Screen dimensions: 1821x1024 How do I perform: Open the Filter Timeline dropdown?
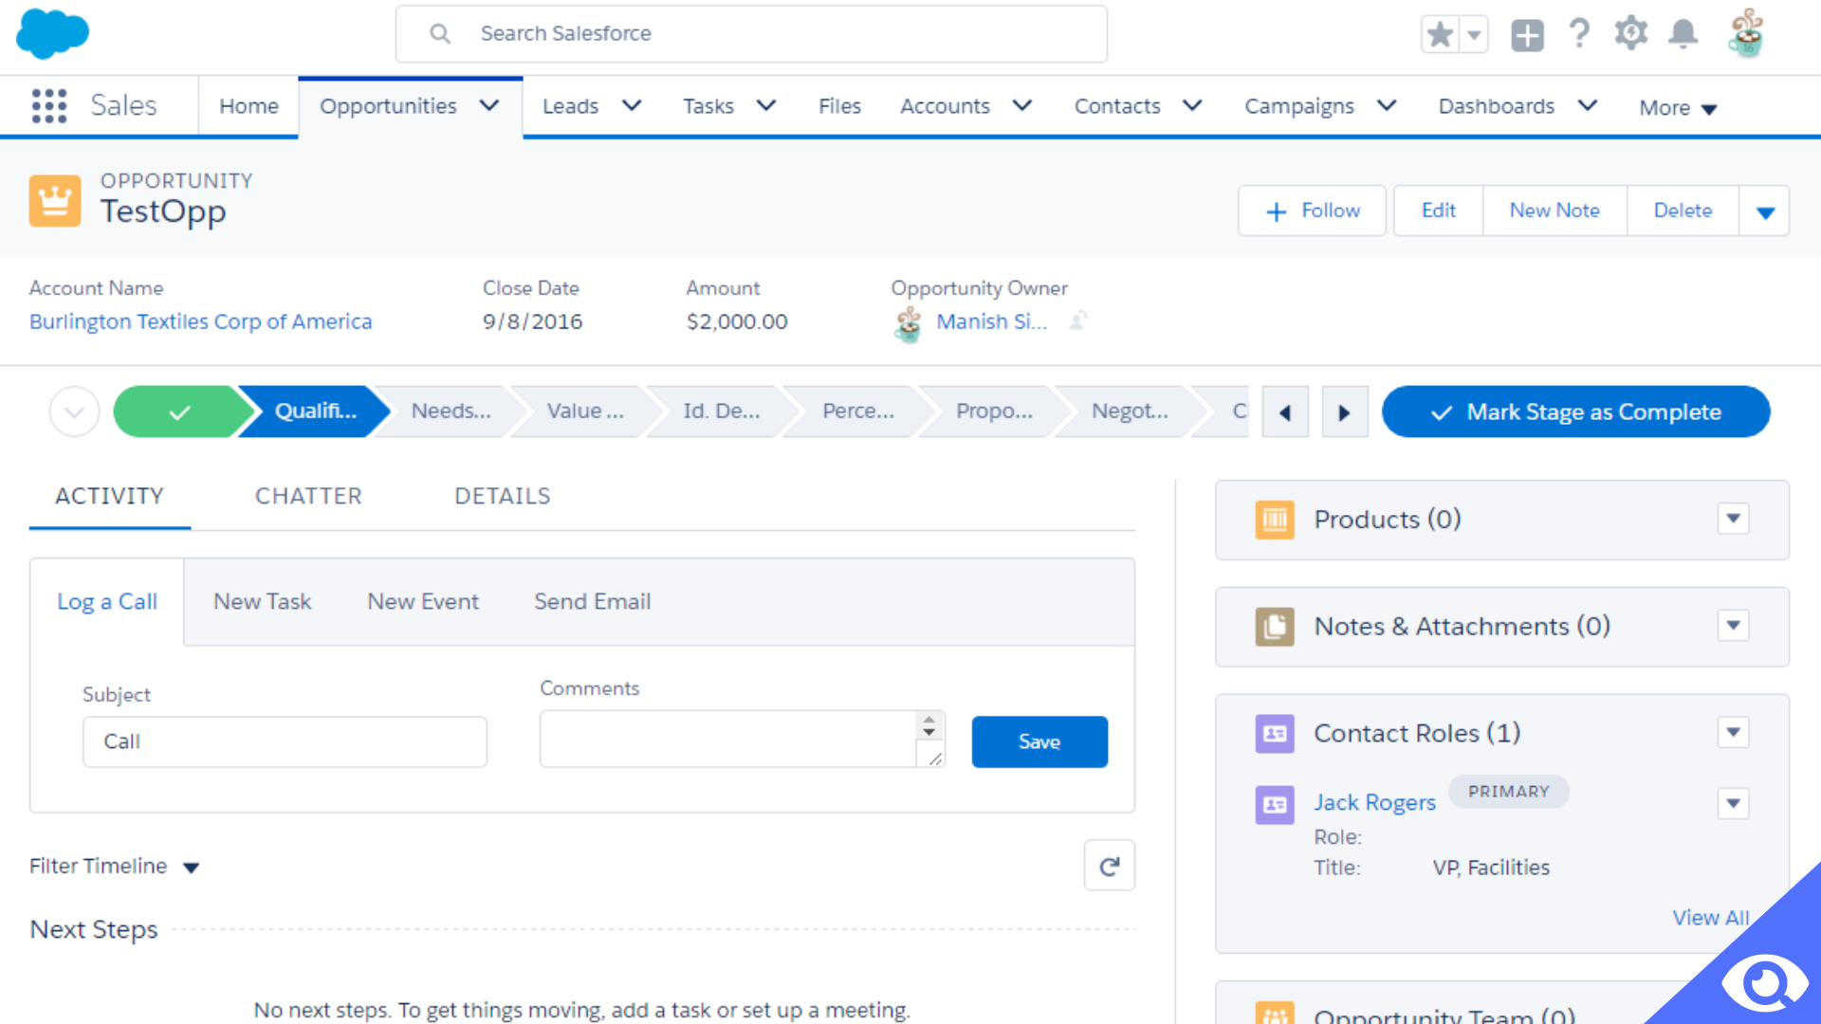(114, 867)
